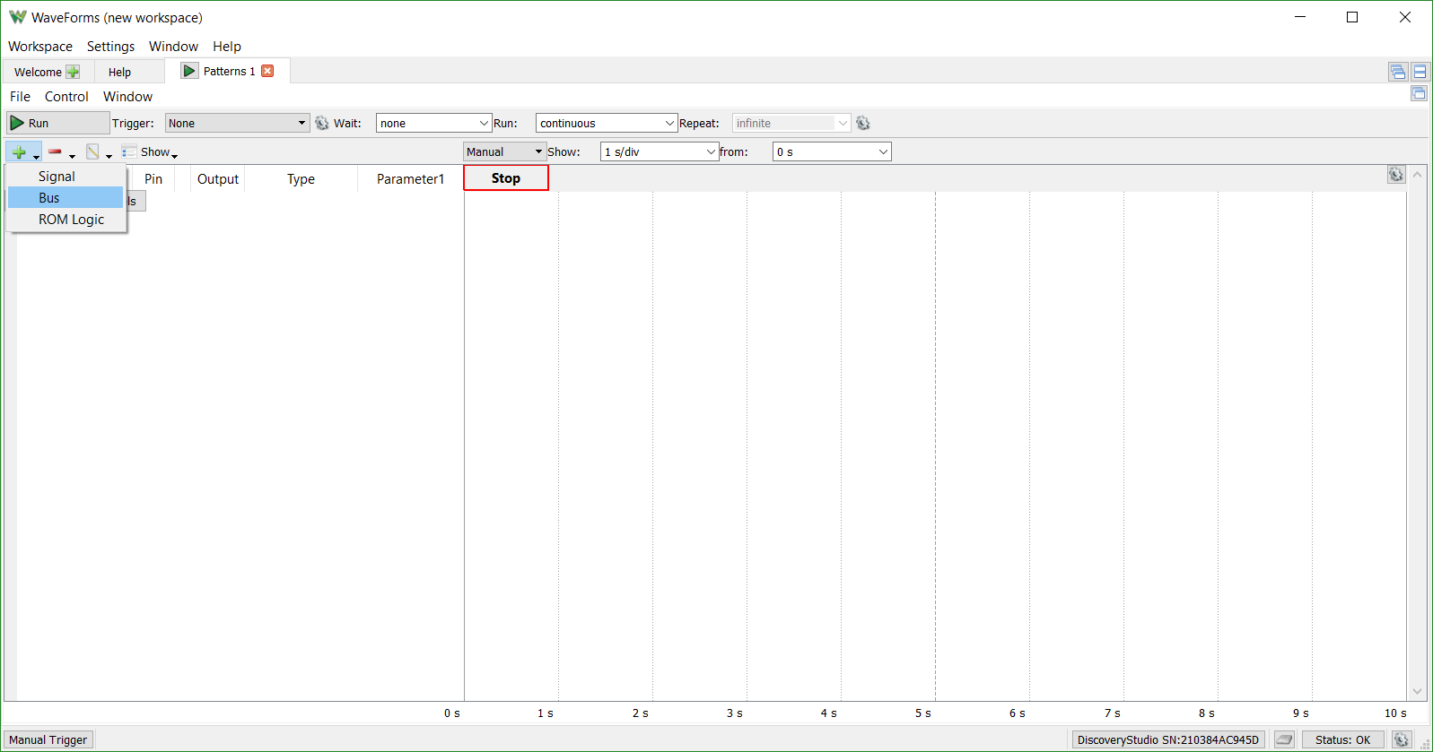Select Bus from the add menu

click(66, 198)
